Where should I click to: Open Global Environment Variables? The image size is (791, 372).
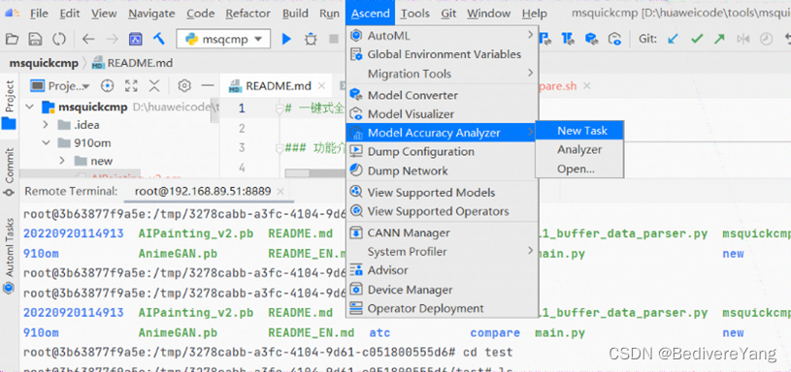coord(443,54)
